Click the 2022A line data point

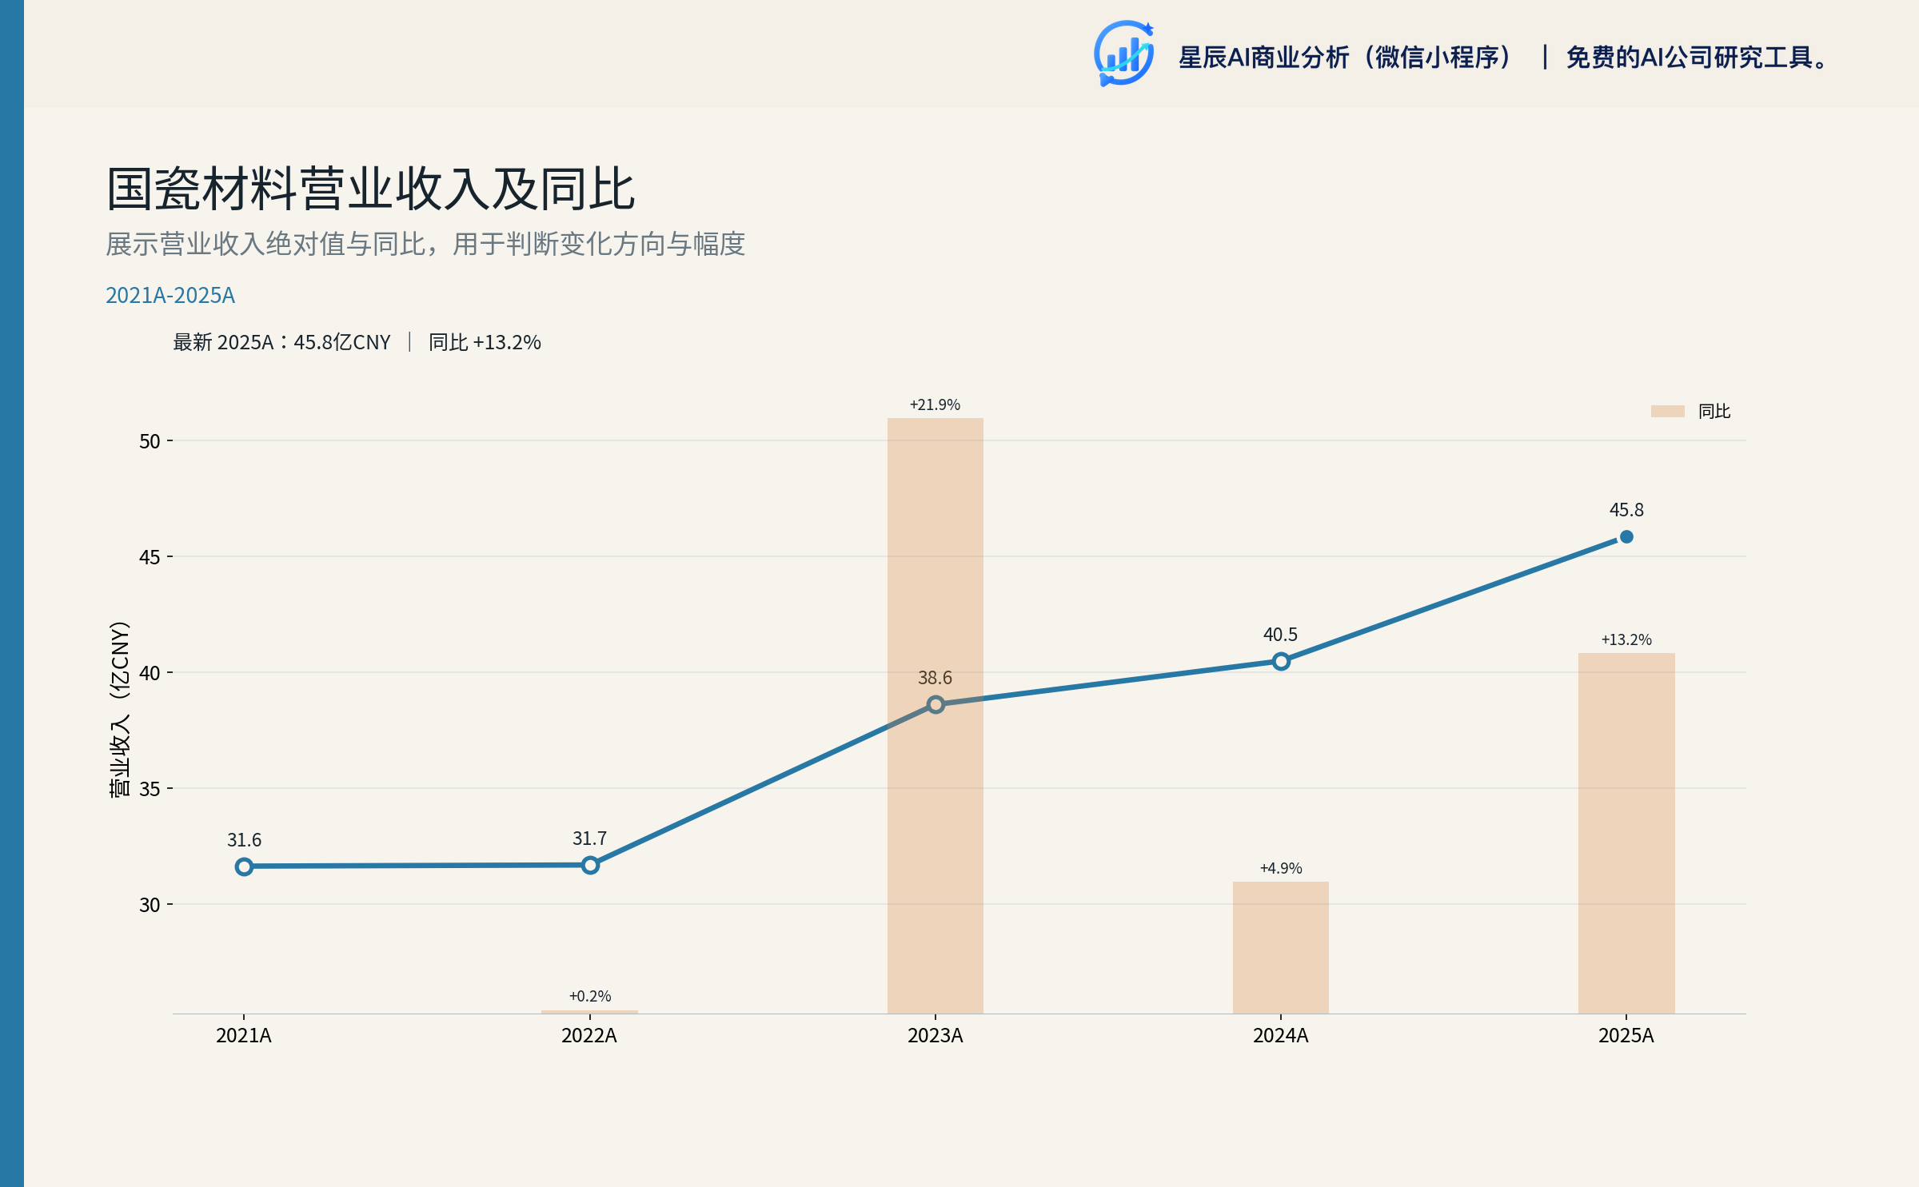pos(590,865)
